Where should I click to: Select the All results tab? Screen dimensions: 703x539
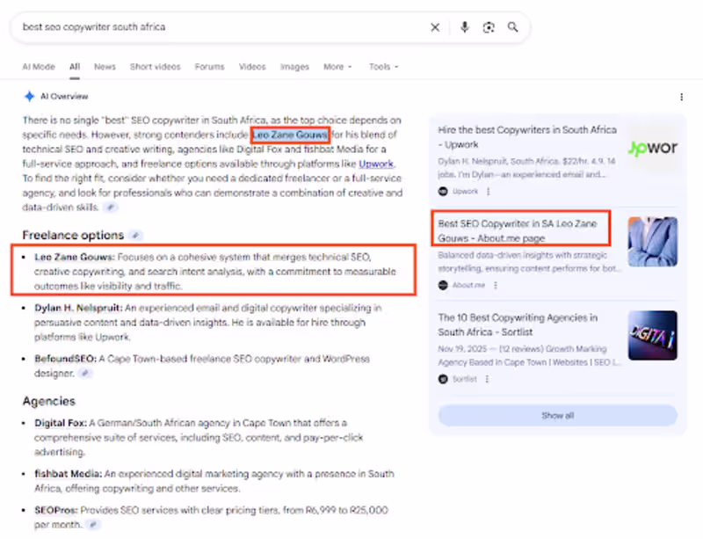(75, 67)
